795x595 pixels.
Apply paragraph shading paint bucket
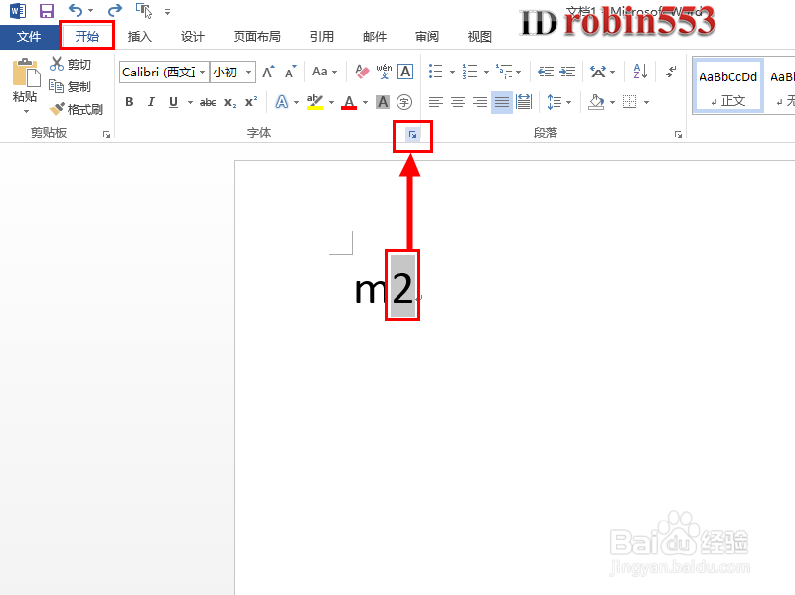tap(597, 102)
